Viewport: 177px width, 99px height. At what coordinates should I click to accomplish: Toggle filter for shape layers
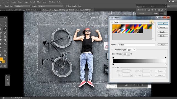159,10
